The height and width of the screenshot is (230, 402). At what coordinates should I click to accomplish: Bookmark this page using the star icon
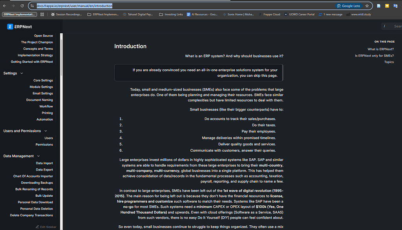pos(367,6)
